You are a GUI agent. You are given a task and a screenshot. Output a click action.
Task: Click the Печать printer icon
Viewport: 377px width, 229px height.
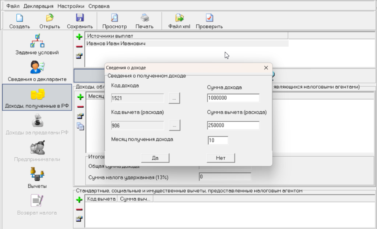tap(144, 18)
